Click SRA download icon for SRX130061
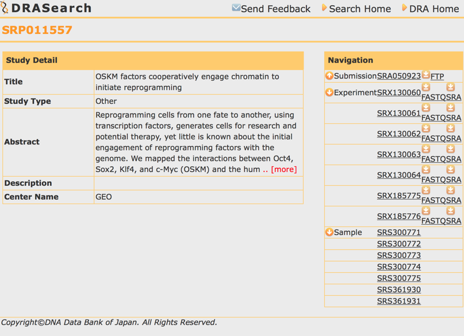Viewport: 464px width, 336px height. (x=450, y=108)
